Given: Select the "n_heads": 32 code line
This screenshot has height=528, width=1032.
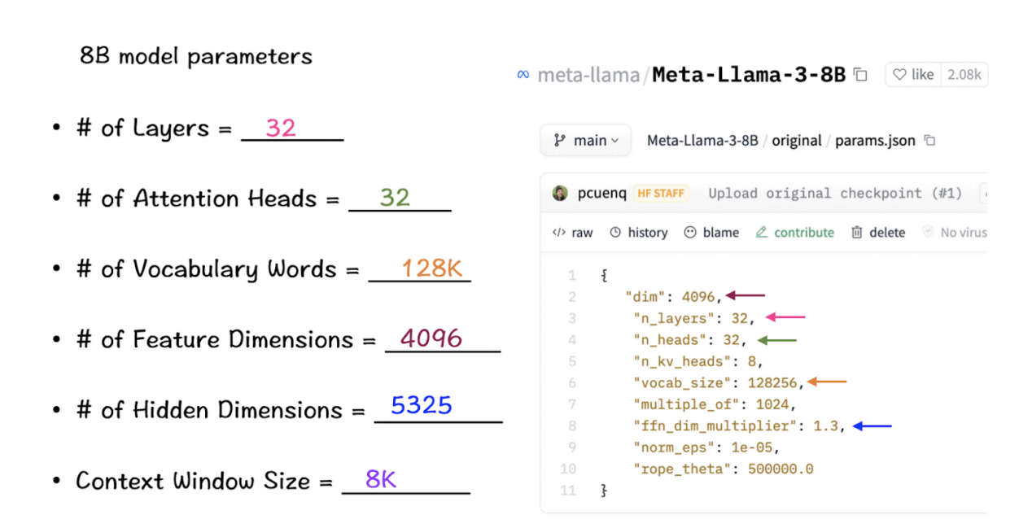Looking at the screenshot, I should (x=689, y=340).
